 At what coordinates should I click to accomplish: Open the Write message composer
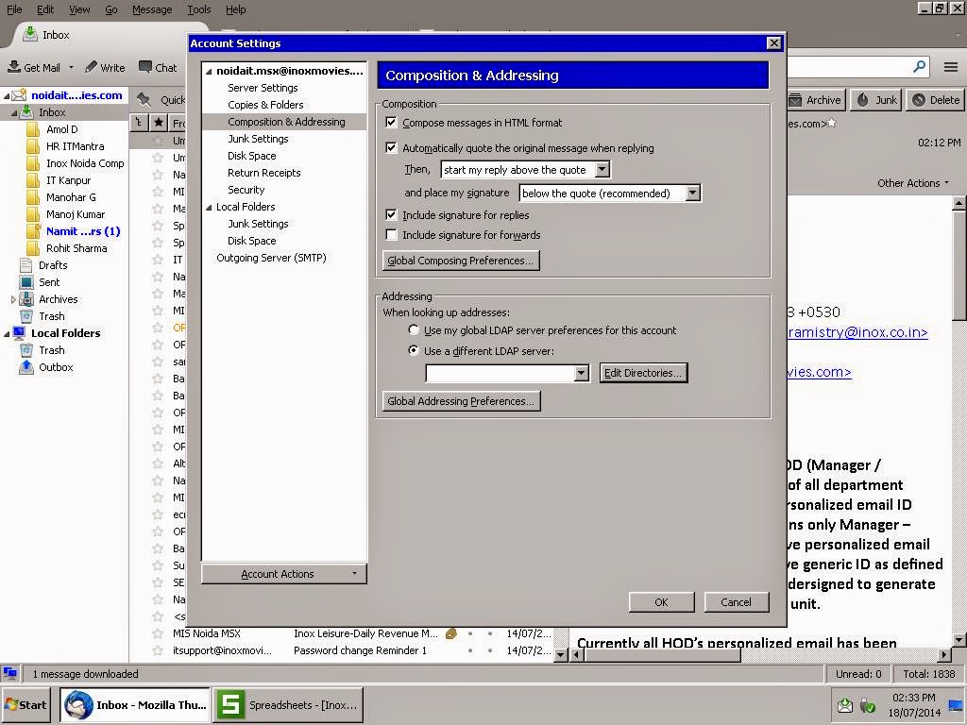coord(104,67)
